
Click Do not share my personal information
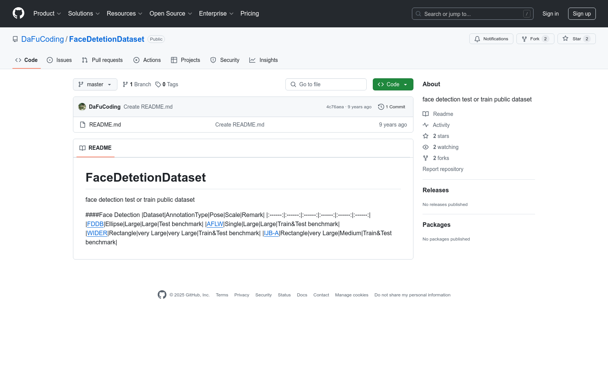click(x=412, y=295)
